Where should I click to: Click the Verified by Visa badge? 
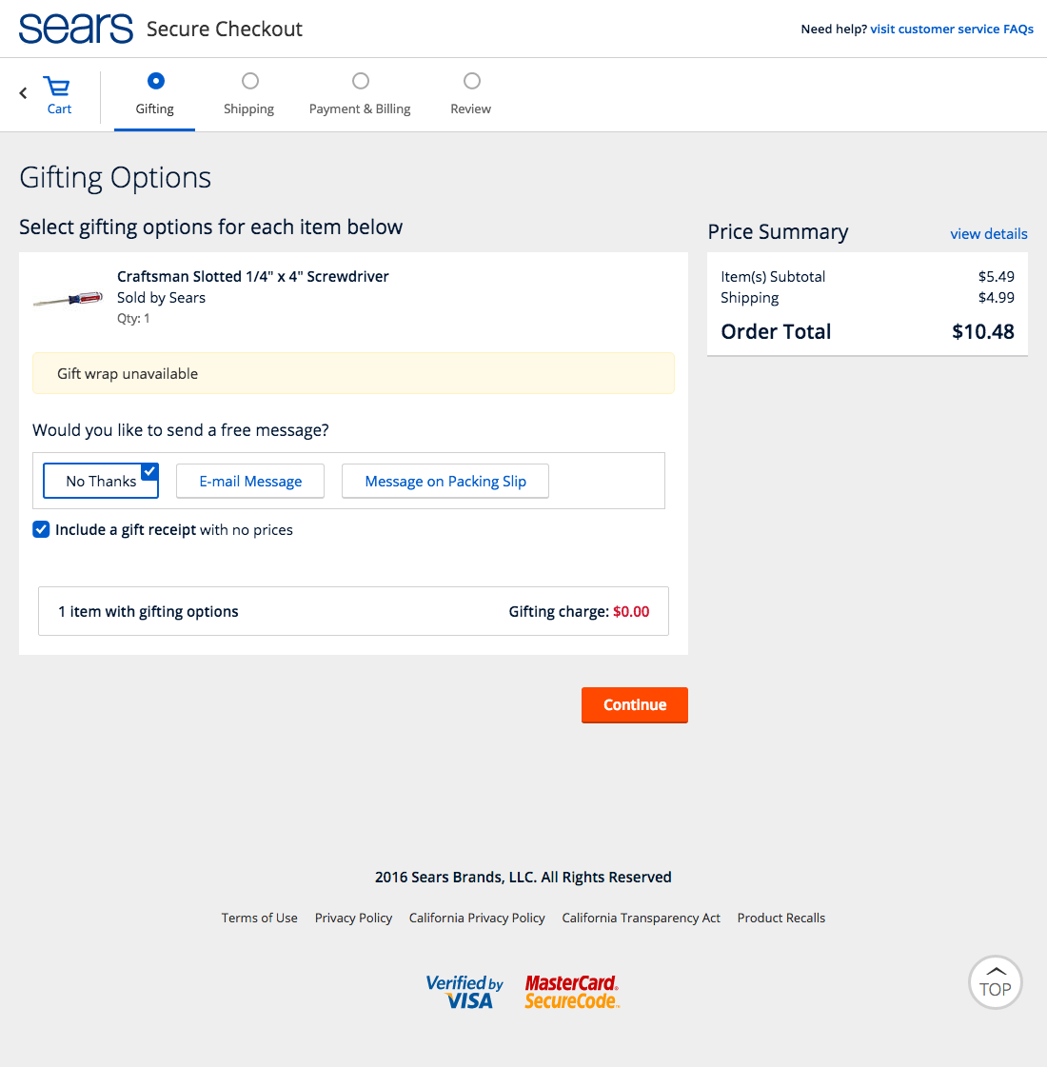click(464, 992)
